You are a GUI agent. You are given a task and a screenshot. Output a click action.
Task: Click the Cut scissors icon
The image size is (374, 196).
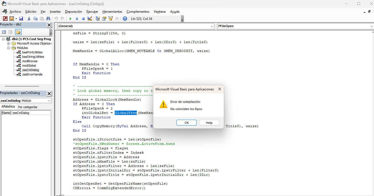coord(29,19)
